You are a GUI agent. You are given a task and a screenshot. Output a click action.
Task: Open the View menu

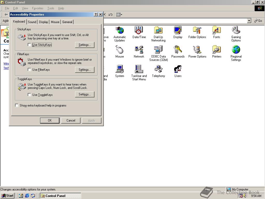pos(25,8)
